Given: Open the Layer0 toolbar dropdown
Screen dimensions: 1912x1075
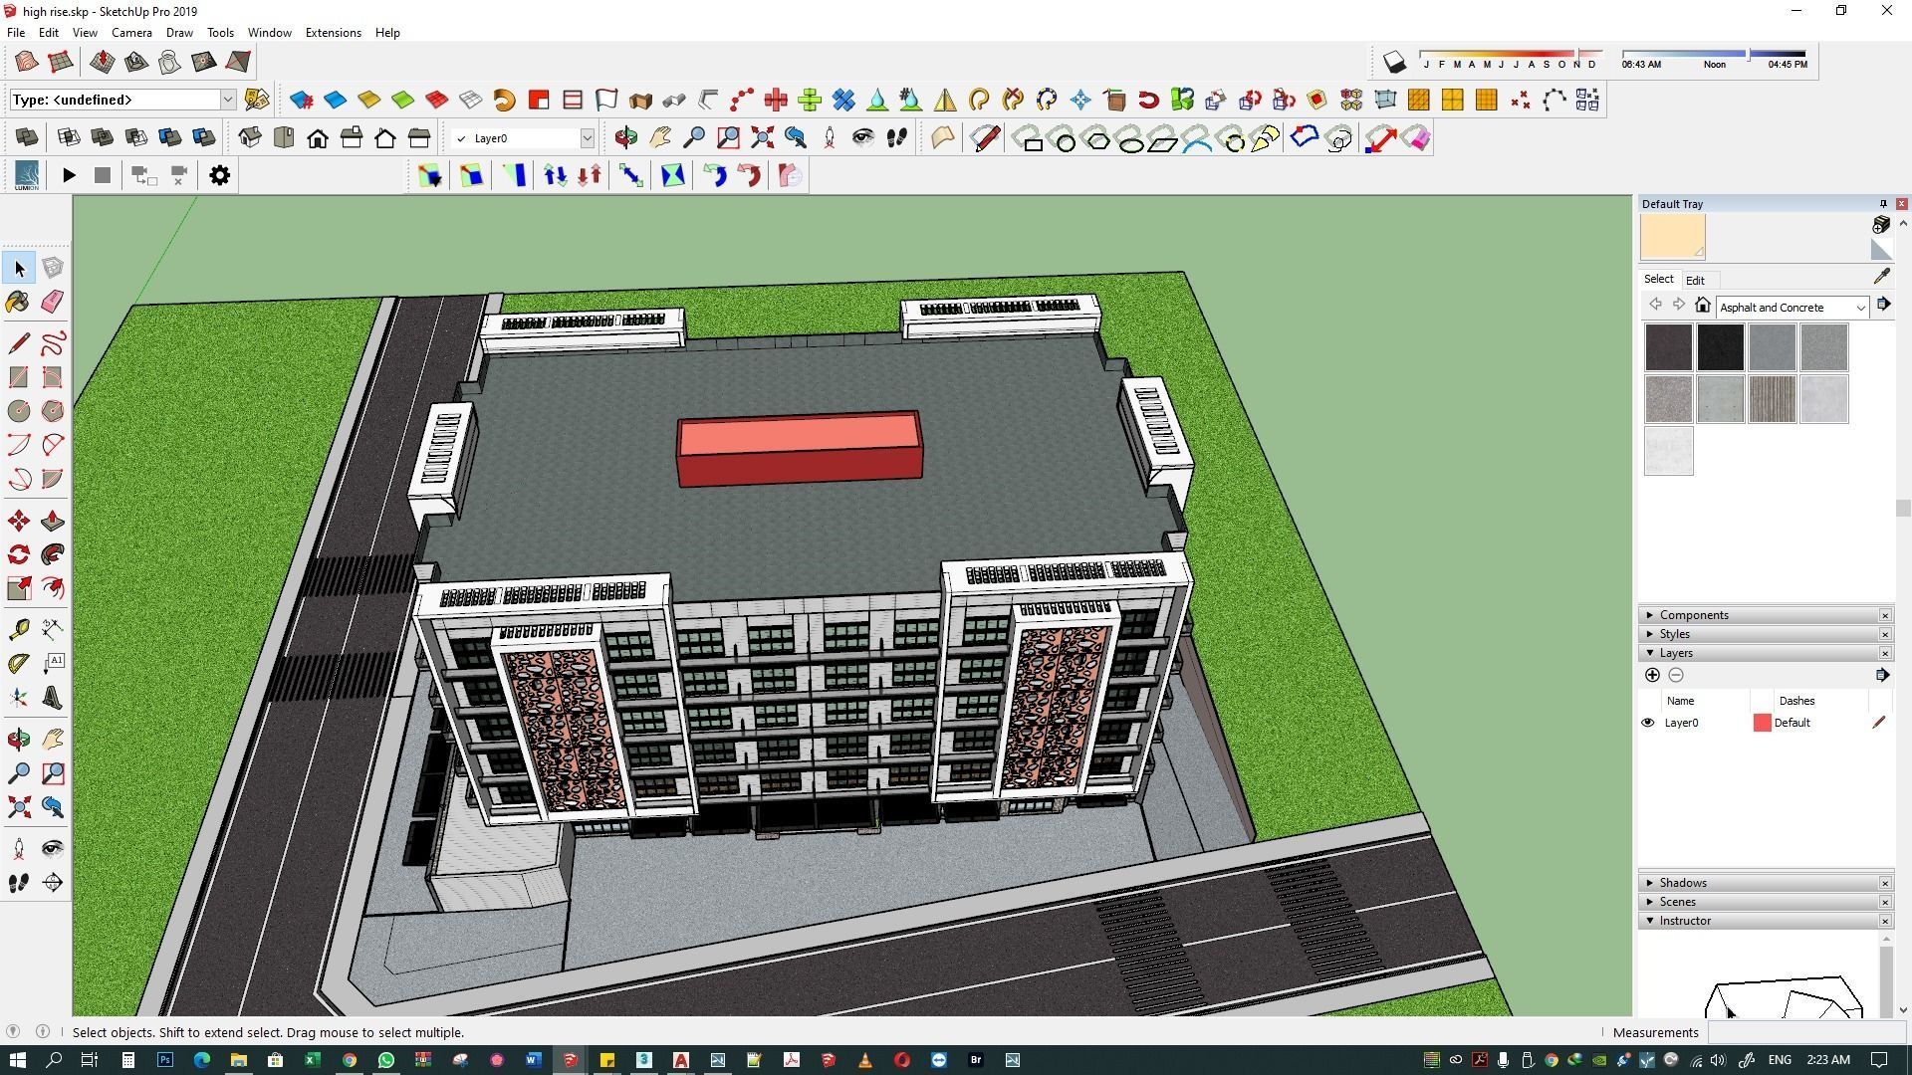Looking at the screenshot, I should click(588, 138).
